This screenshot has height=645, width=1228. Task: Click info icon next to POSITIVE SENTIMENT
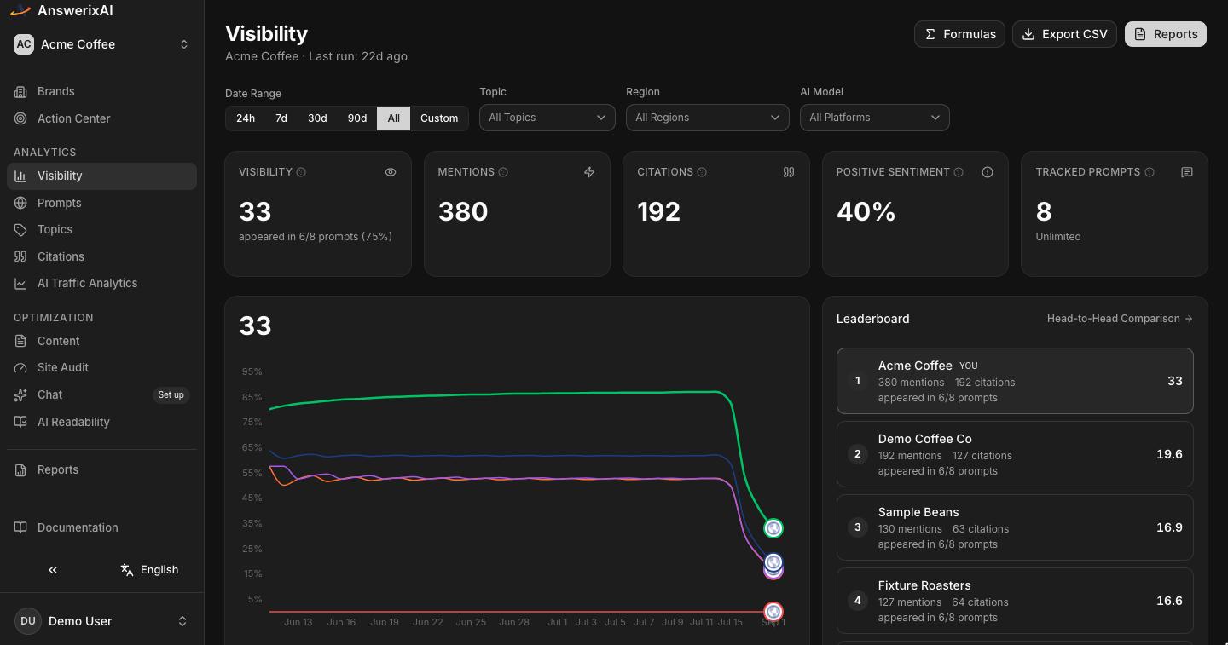click(959, 172)
